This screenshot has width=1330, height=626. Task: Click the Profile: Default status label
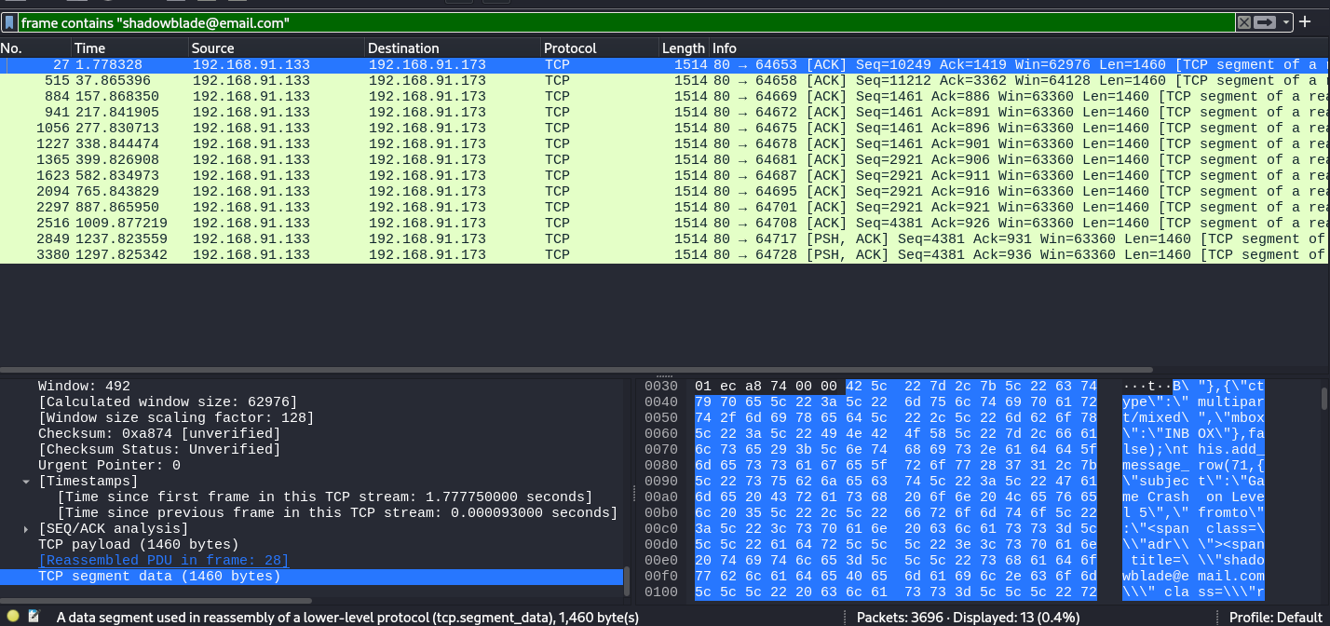pyautogui.click(x=1275, y=617)
